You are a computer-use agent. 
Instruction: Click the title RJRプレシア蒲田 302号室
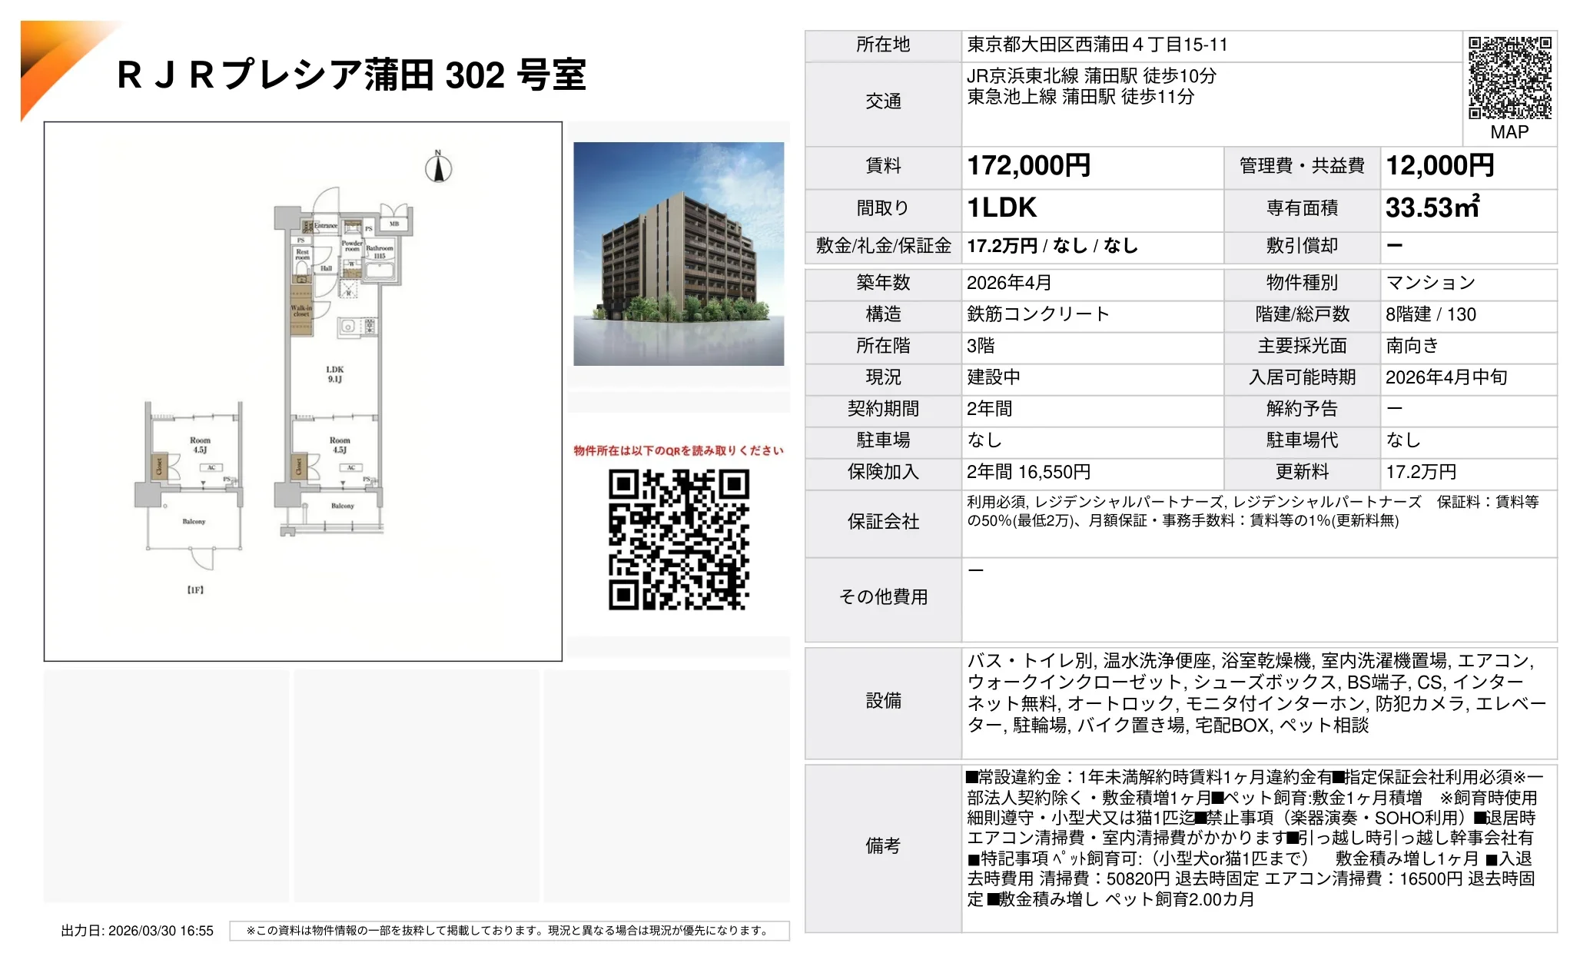[351, 75]
